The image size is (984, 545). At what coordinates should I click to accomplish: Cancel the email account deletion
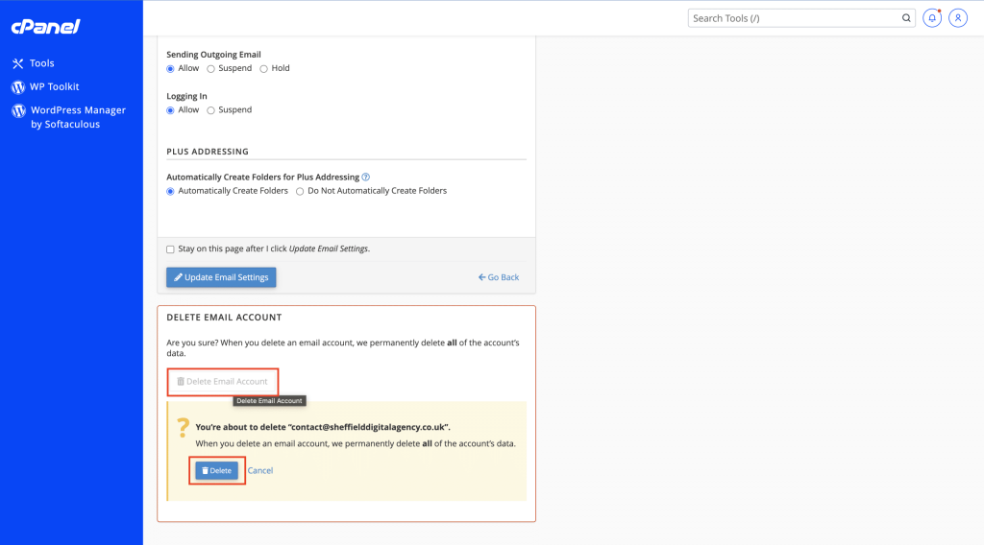(x=259, y=470)
